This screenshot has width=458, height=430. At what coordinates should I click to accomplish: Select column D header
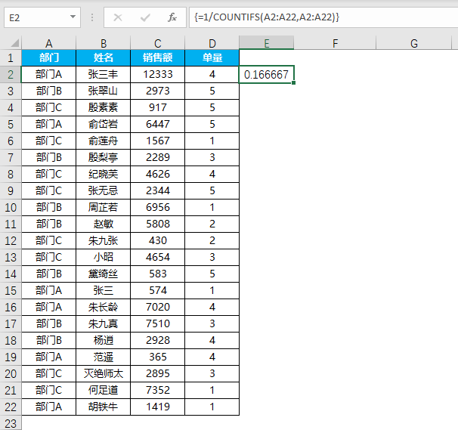pos(212,43)
